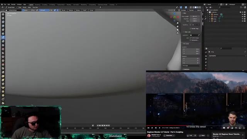The height and width of the screenshot is (139, 247).
Task: Mute the YouTube video volume
Action: coord(159,128)
